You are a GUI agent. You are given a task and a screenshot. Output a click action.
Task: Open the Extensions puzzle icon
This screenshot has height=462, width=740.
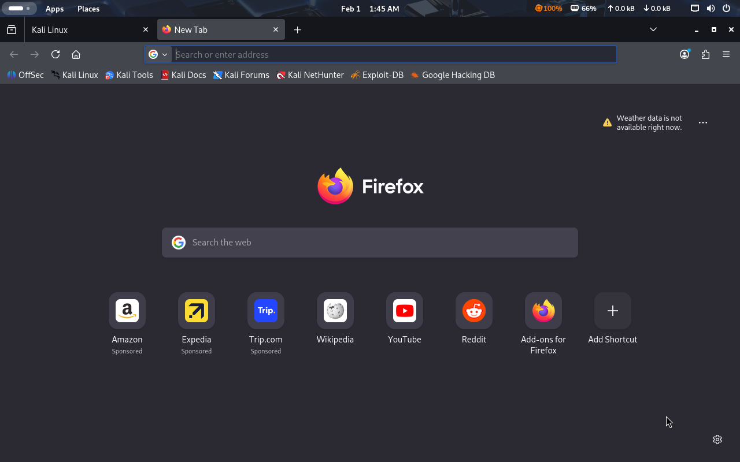pos(705,54)
